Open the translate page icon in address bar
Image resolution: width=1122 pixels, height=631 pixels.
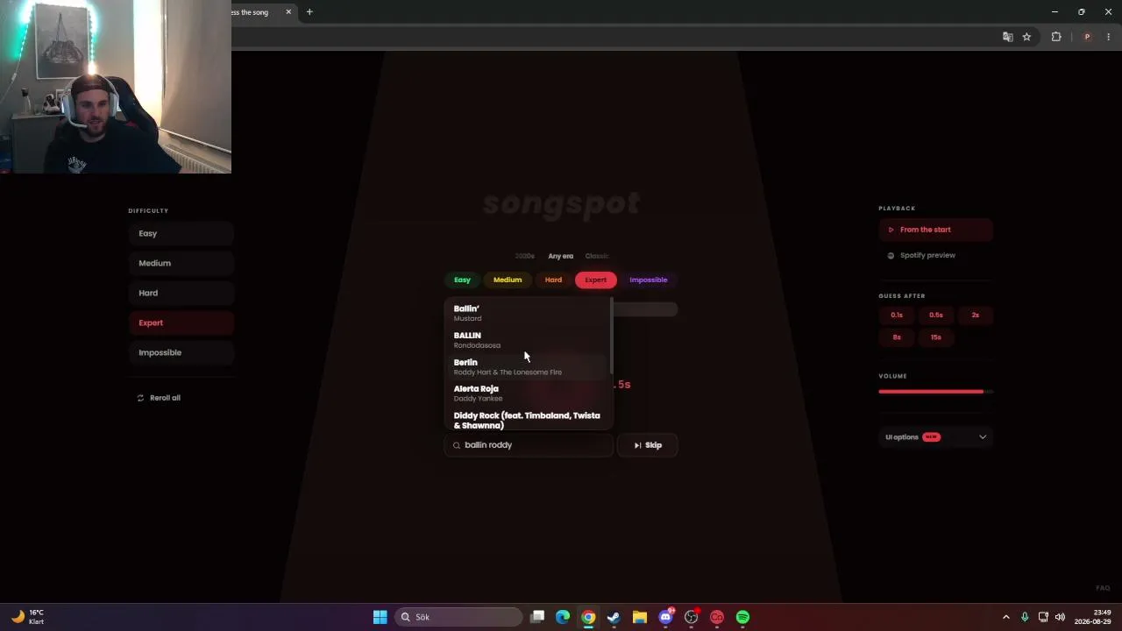(1008, 37)
